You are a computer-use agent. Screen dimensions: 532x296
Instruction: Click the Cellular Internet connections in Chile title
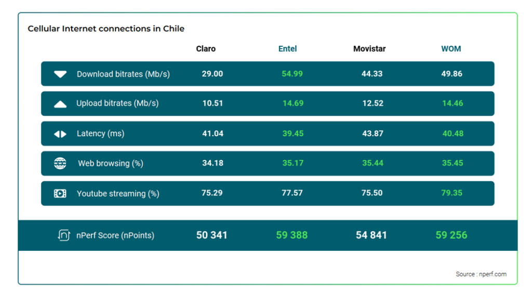point(106,29)
